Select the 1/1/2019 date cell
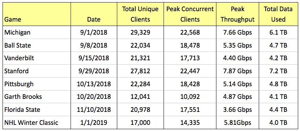 click(94, 122)
